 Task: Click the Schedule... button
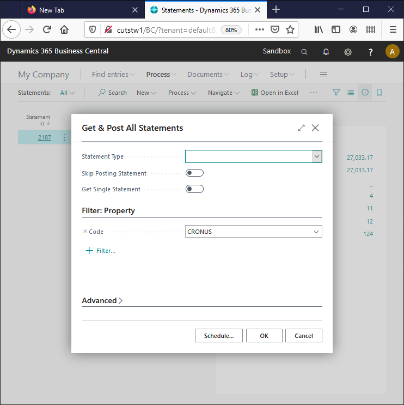[219, 336]
